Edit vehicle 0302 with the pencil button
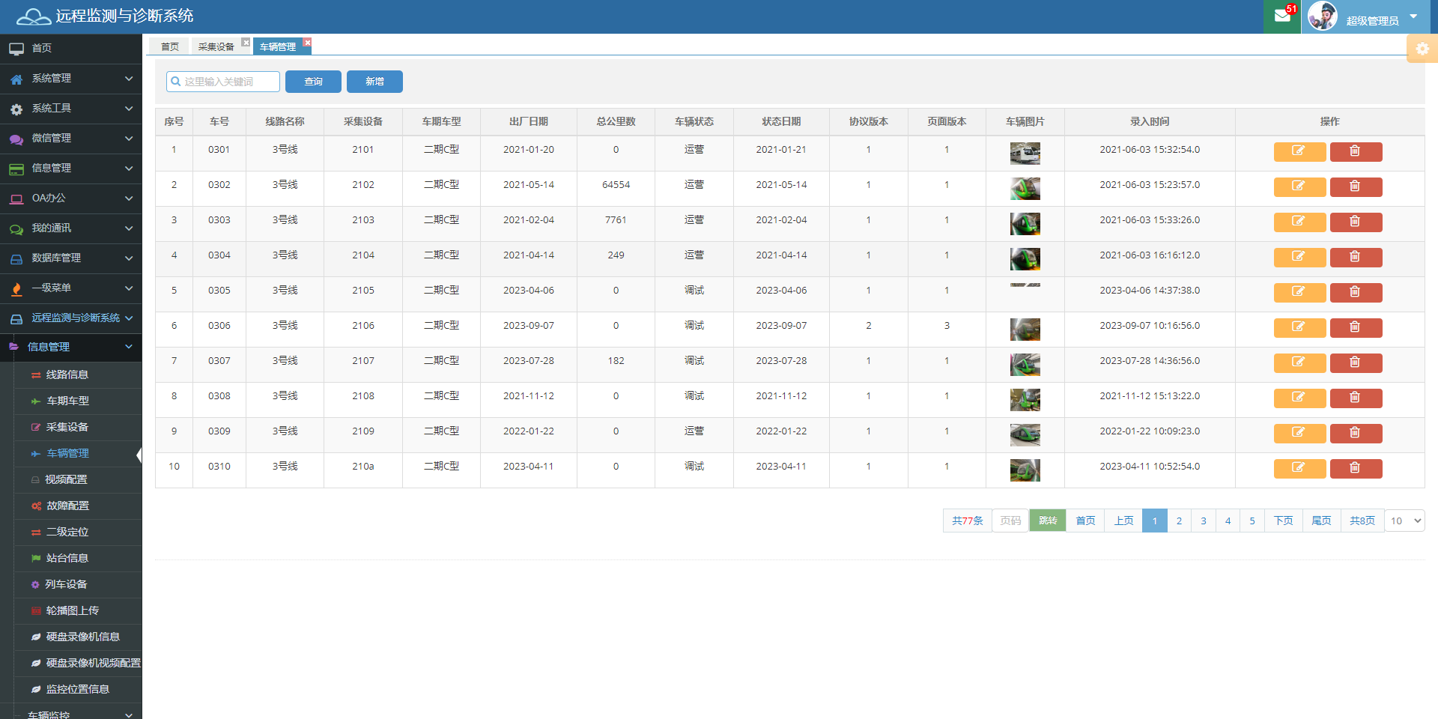Image resolution: width=1438 pixels, height=719 pixels. pos(1299,186)
